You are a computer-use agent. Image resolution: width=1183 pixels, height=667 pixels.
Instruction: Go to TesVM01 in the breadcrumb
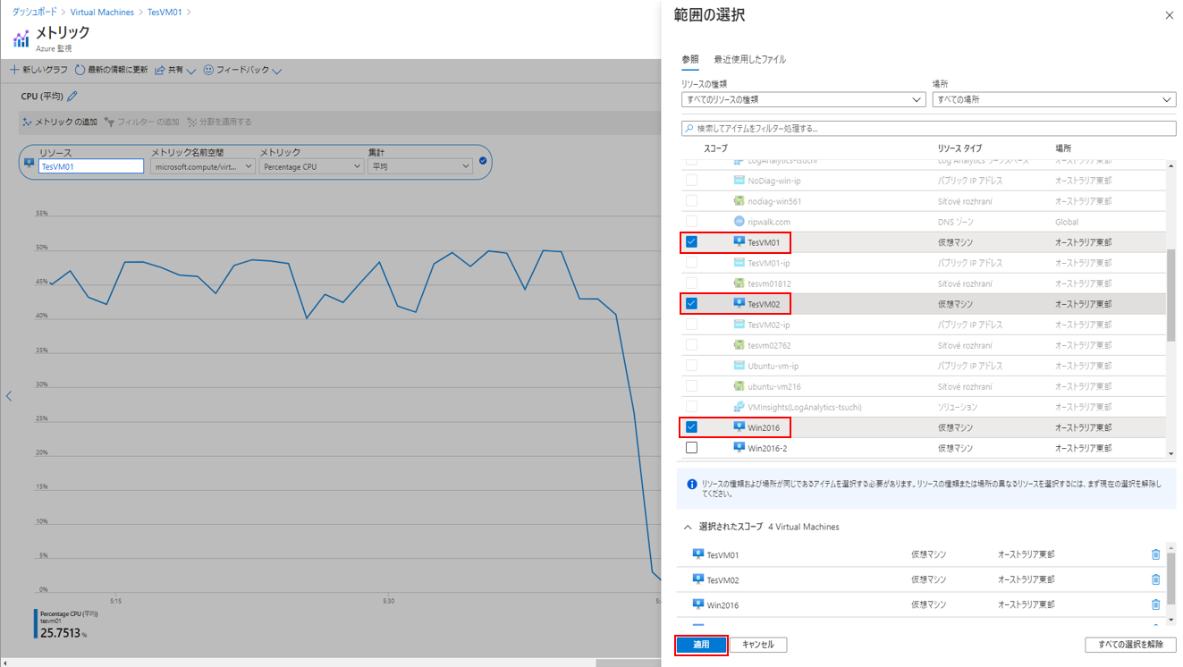click(x=165, y=12)
